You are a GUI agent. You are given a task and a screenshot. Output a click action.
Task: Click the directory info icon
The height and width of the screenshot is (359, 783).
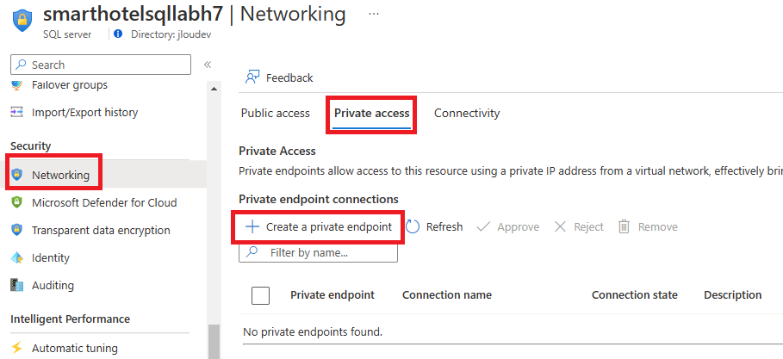118,34
